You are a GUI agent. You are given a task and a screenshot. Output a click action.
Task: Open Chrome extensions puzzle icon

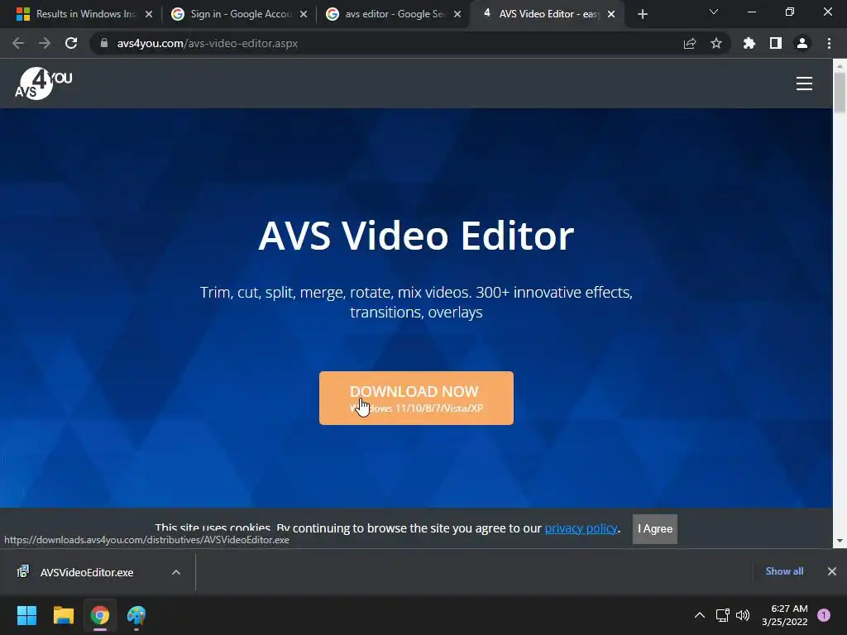(749, 43)
